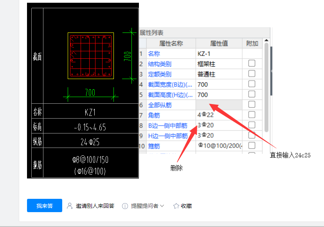324x227 pixels.
Task: Check the B边一侧中部筋 附加 checkbox
Action: (x=252, y=125)
